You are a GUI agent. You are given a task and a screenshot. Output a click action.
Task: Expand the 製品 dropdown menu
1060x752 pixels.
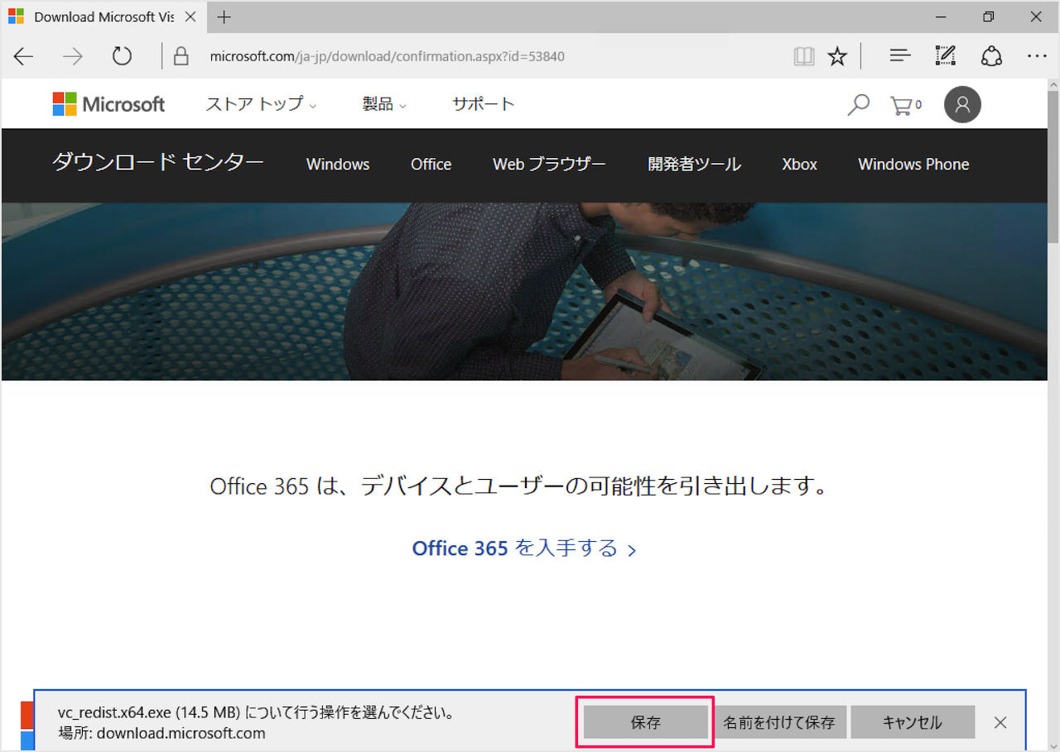point(384,104)
